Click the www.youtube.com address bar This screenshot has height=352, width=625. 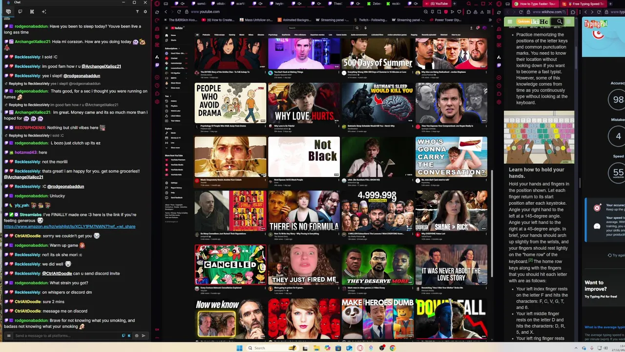pyautogui.click(x=205, y=12)
